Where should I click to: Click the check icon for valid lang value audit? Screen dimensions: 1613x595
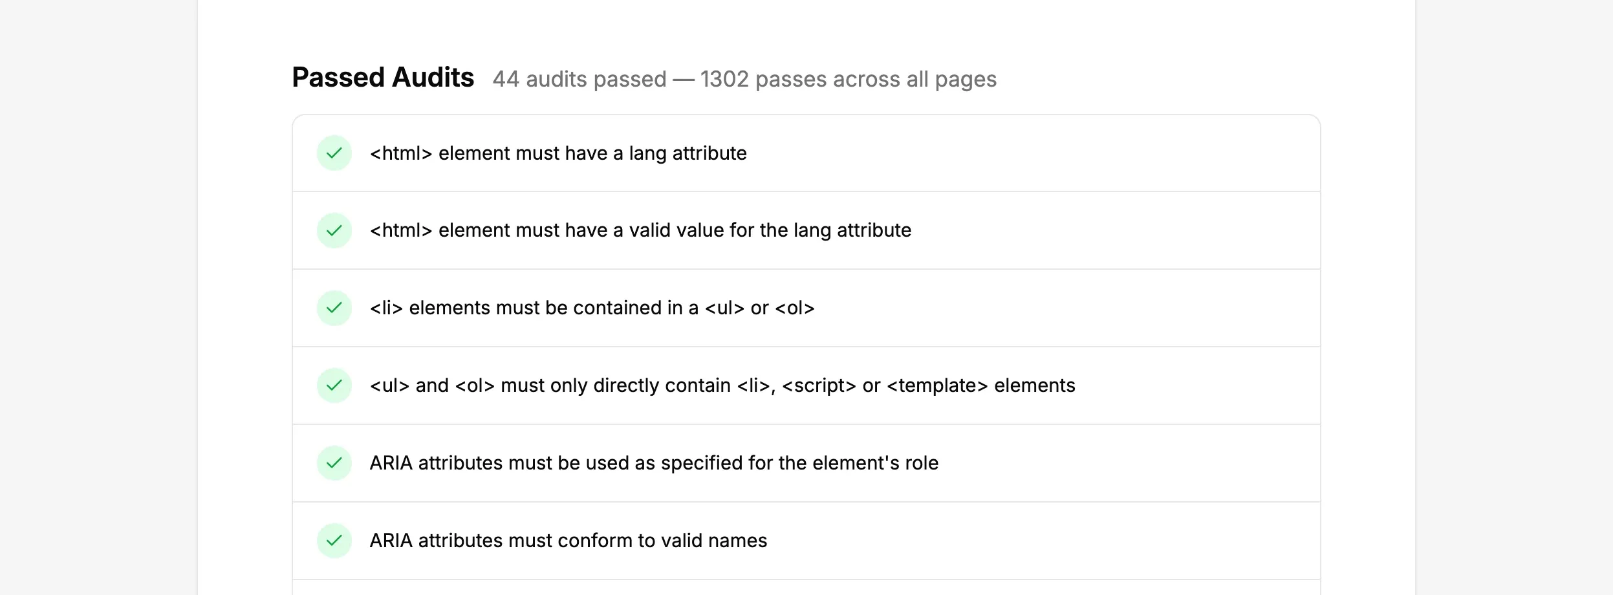click(334, 230)
